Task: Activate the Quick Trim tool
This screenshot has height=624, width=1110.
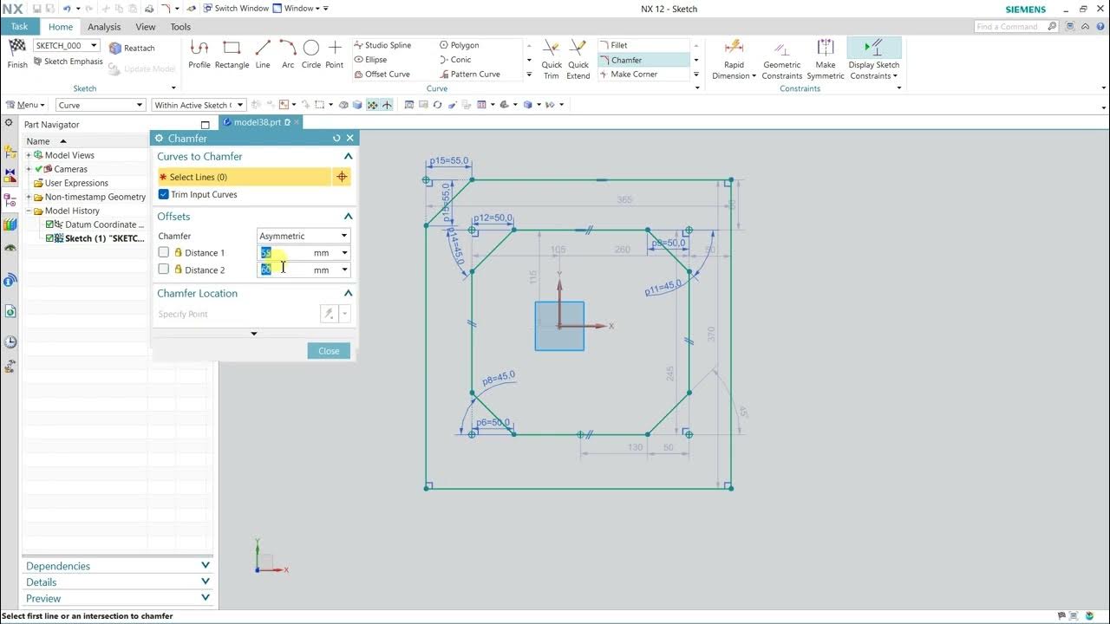Action: point(552,59)
